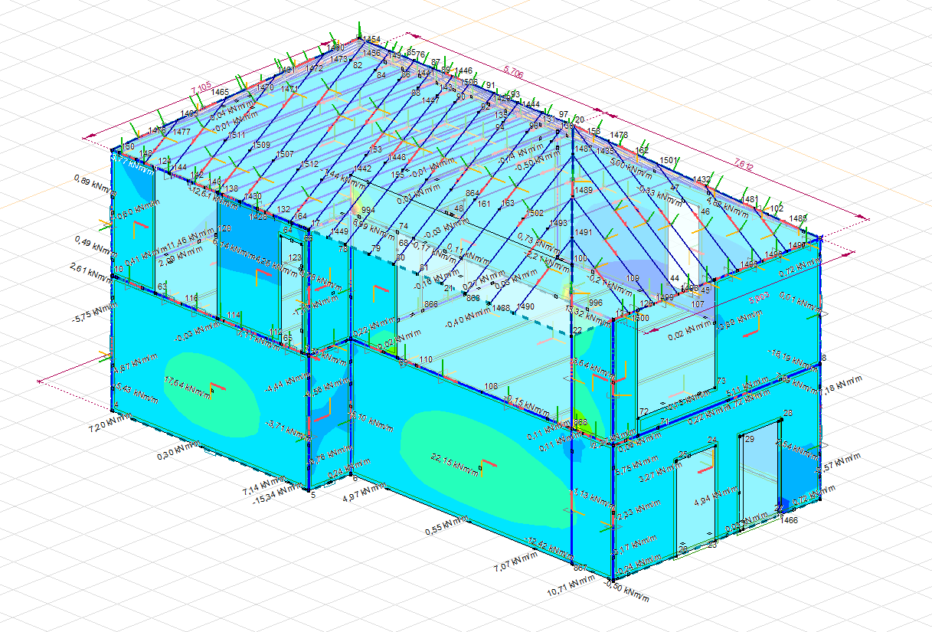Select the -5,57 kNm/m value label

point(838,463)
